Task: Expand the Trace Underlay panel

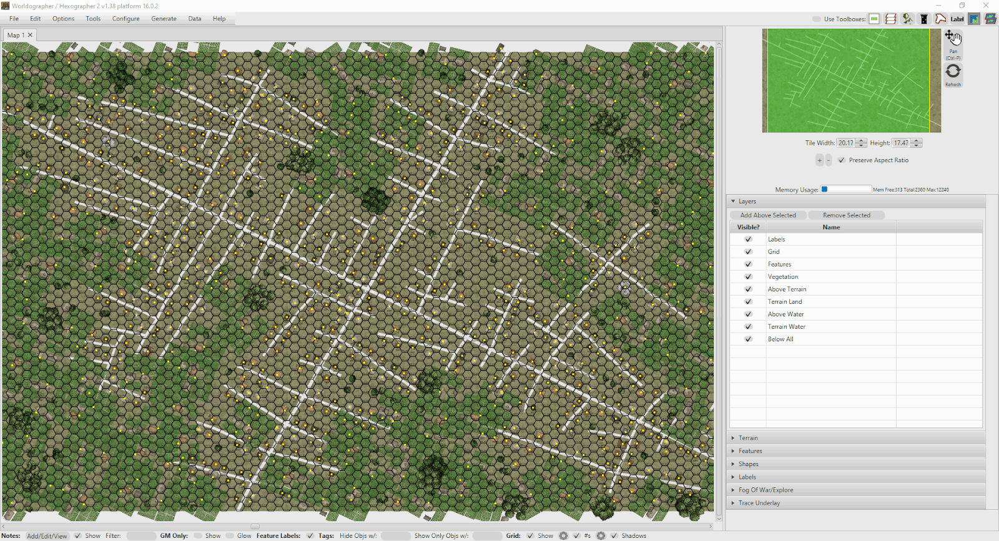Action: 856,503
